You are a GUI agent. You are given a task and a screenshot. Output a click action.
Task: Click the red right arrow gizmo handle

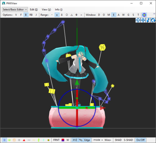(103, 108)
